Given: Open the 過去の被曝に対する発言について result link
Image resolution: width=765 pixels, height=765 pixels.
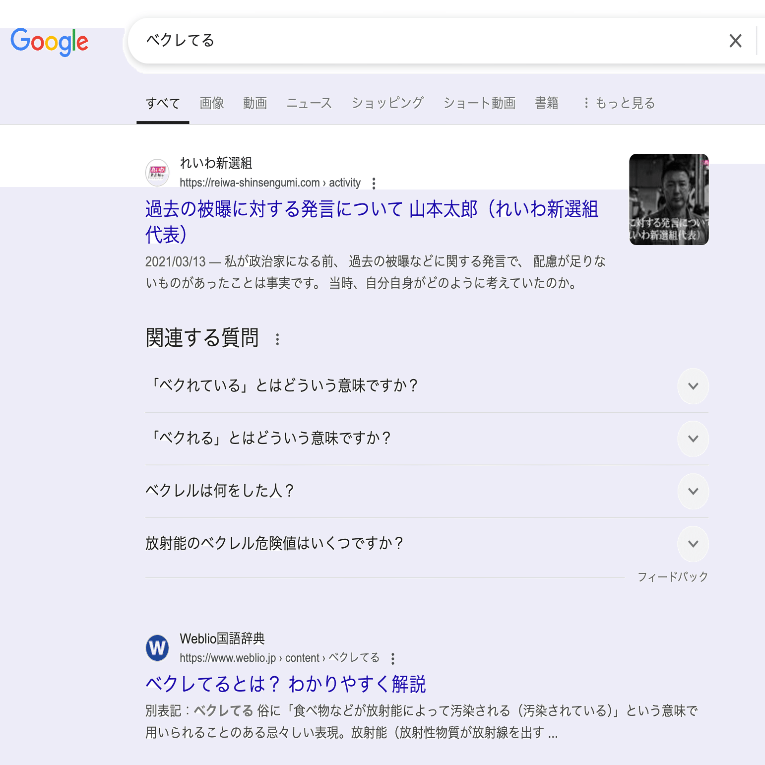Looking at the screenshot, I should click(372, 221).
